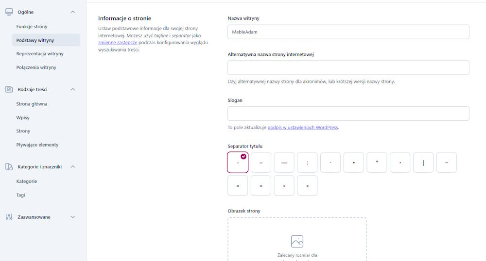Click the image placeholder icon under Obrazek strony
The width and height of the screenshot is (486, 261).
[297, 241]
